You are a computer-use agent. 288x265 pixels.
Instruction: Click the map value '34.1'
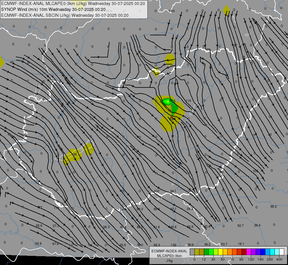coord(173,191)
